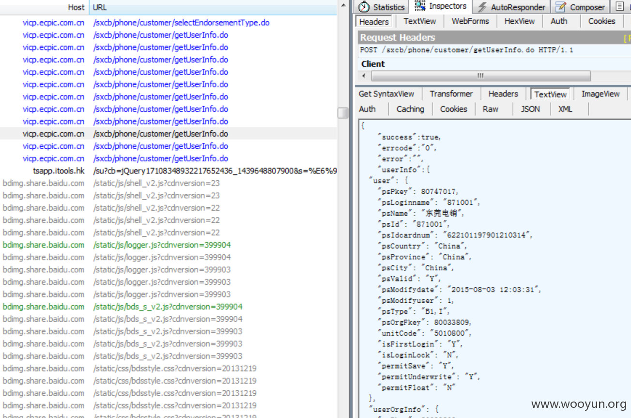Click the "psIdcardnum" line in response
Screen dimensions: 631x418
pyautogui.click(x=455, y=235)
